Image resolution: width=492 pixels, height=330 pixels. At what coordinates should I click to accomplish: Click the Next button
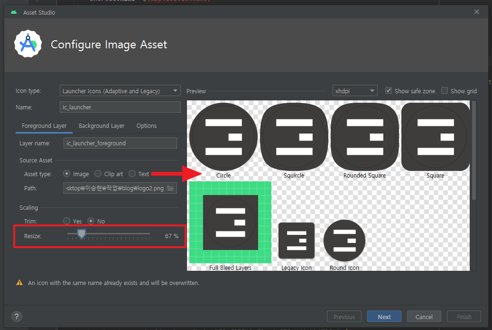(384, 317)
